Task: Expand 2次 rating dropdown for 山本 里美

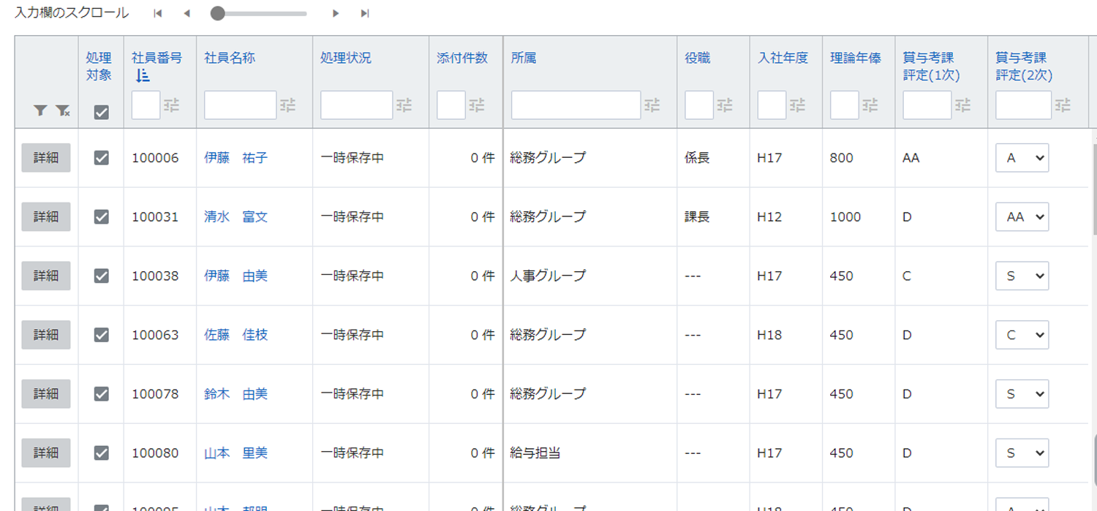Action: [x=1022, y=453]
